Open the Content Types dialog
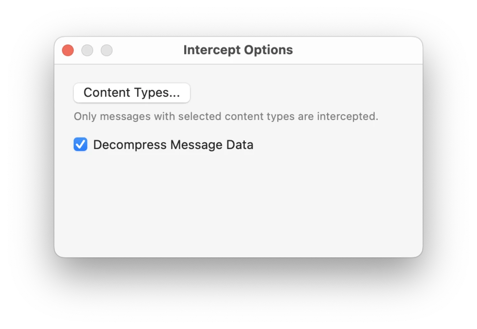This screenshot has height=329, width=477. click(x=132, y=93)
